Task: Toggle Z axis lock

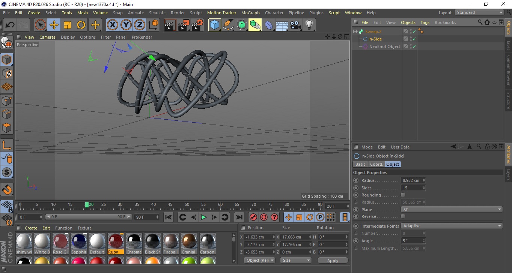Action: 140,25
